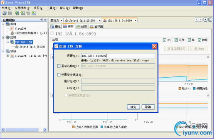Toggle the CPU checkbox
214x139 pixels.
(165, 40)
